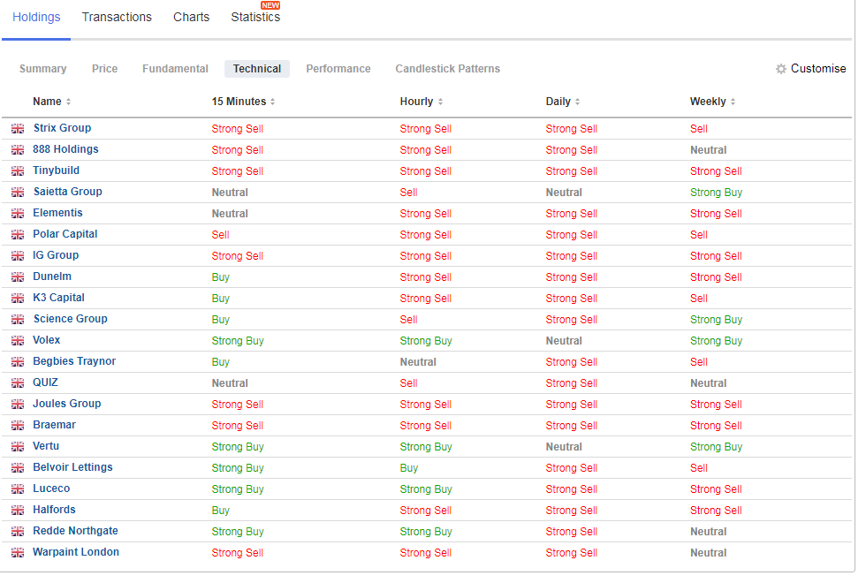Click Saietta Group's Hourly Sell rating
Image resolution: width=866 pixels, height=583 pixels.
coord(408,193)
